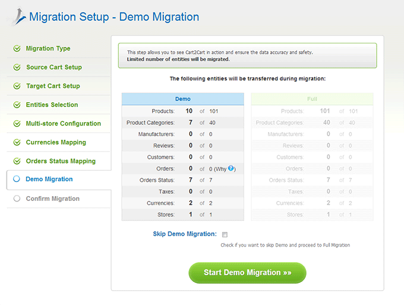The height and width of the screenshot is (305, 404).
Task: Click the 'following entities will be transferred' heading
Action: (x=248, y=78)
